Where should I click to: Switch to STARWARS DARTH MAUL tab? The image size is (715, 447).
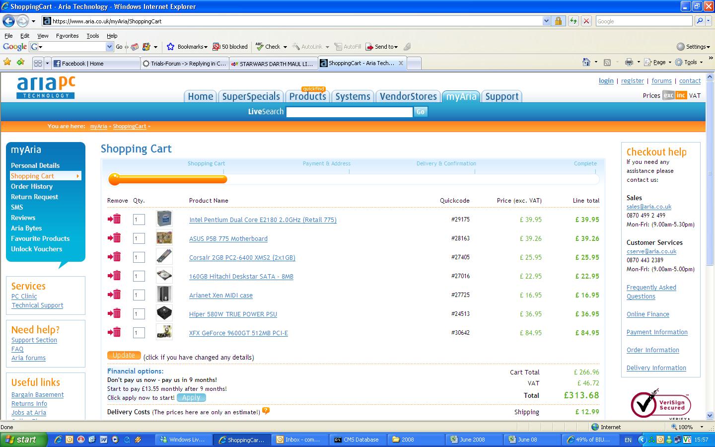(x=272, y=64)
